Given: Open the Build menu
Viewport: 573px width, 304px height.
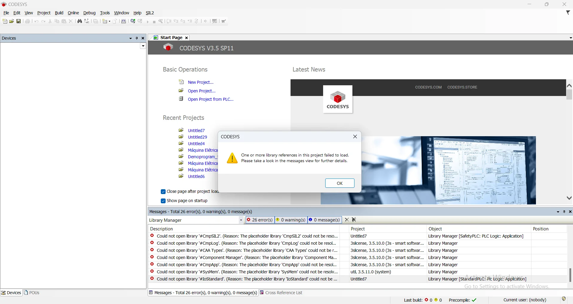Looking at the screenshot, I should click(59, 13).
